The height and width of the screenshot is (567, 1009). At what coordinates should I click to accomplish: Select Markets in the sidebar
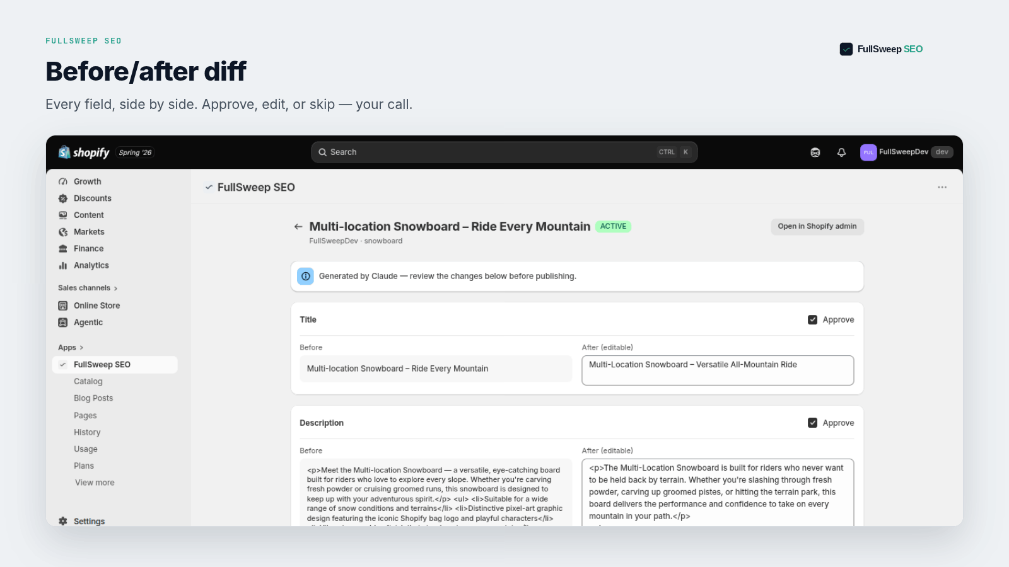(x=89, y=232)
